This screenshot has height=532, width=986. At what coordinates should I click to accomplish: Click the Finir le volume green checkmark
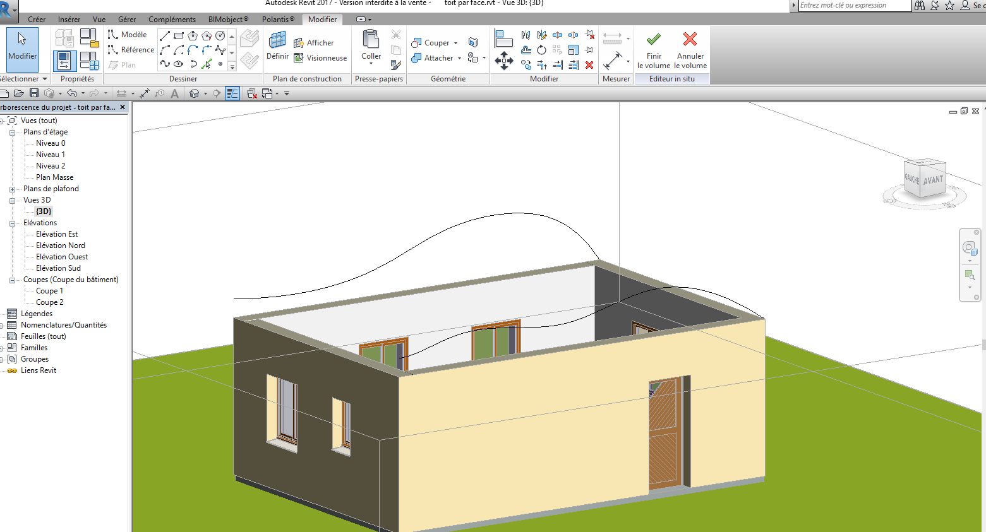654,40
